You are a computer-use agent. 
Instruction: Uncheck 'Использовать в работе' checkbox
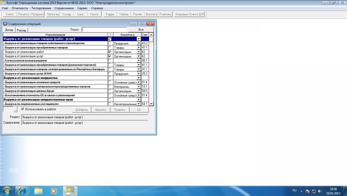(23, 109)
